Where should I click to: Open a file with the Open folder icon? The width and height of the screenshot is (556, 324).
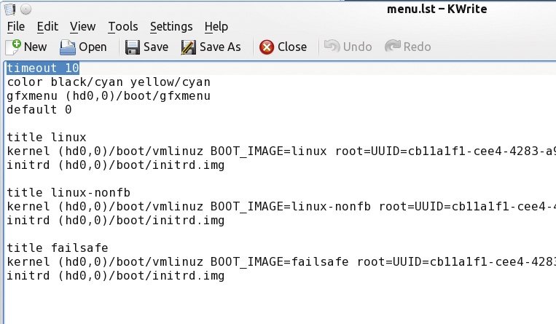tap(67, 47)
